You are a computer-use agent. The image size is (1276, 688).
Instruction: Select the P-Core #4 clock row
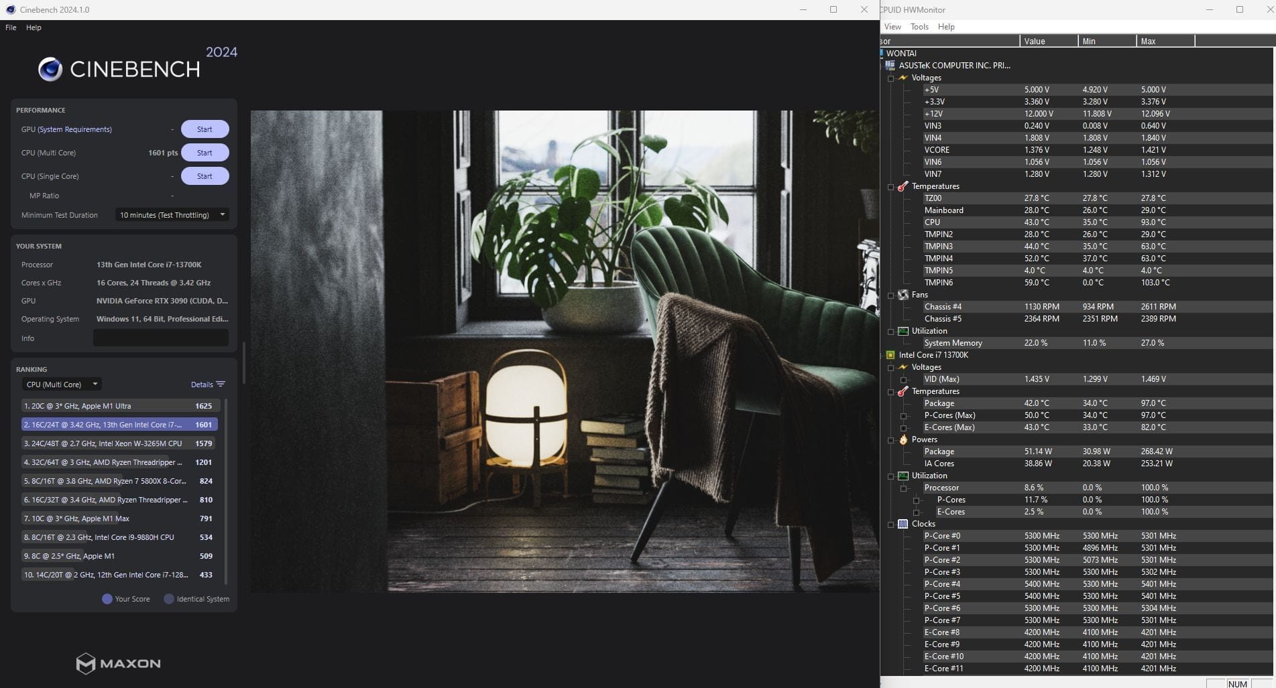tap(1098, 584)
